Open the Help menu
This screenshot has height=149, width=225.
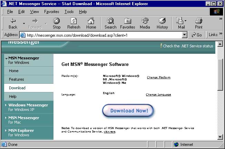83,12
